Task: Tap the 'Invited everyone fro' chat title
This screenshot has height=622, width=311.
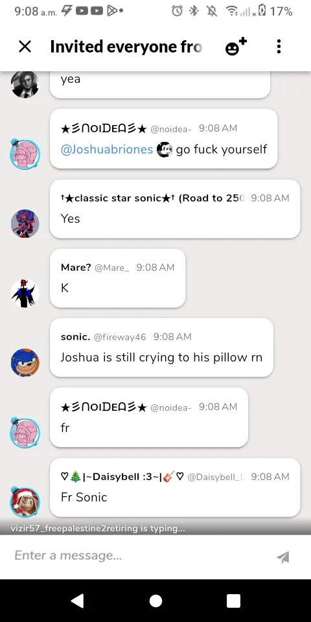Action: click(126, 47)
